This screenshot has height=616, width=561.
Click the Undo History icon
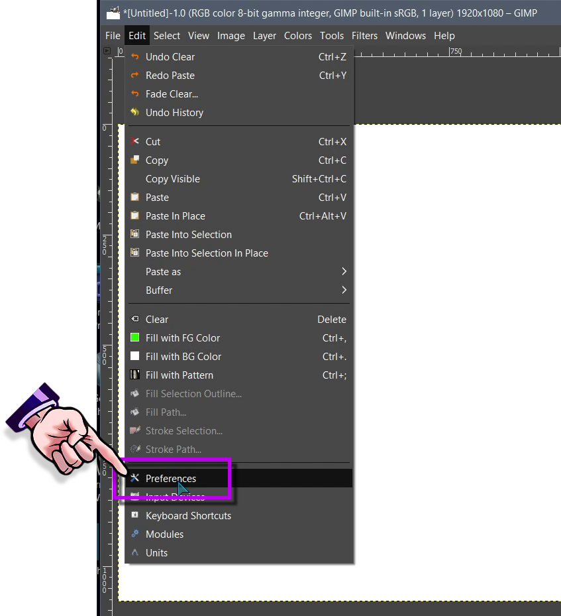134,112
